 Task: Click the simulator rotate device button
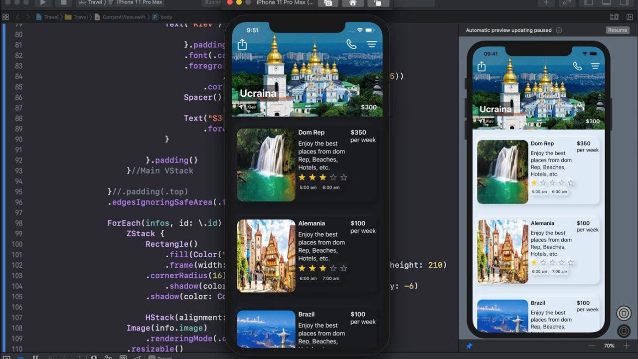pos(378,3)
